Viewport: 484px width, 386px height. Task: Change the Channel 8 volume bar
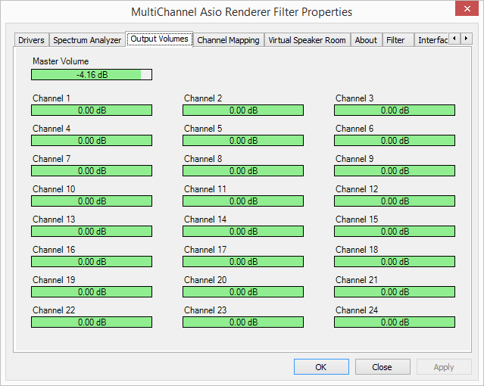point(243,171)
